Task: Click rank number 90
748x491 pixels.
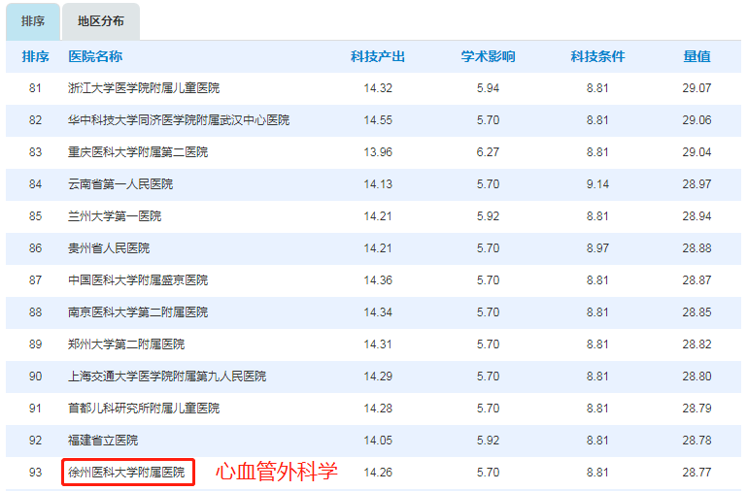Action: coord(35,376)
